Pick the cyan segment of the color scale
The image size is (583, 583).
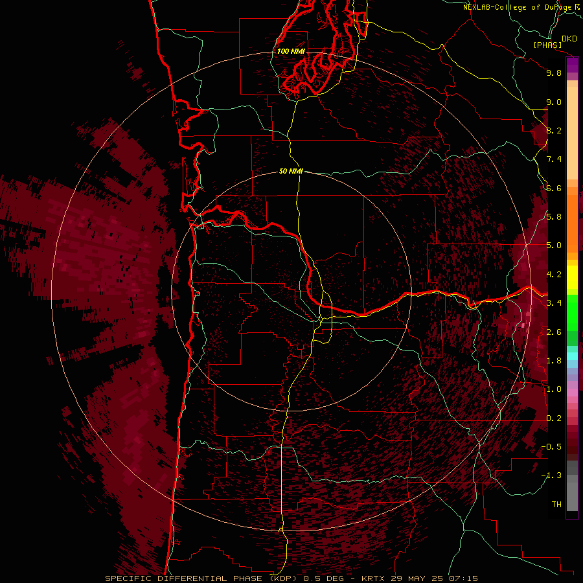coord(572,356)
